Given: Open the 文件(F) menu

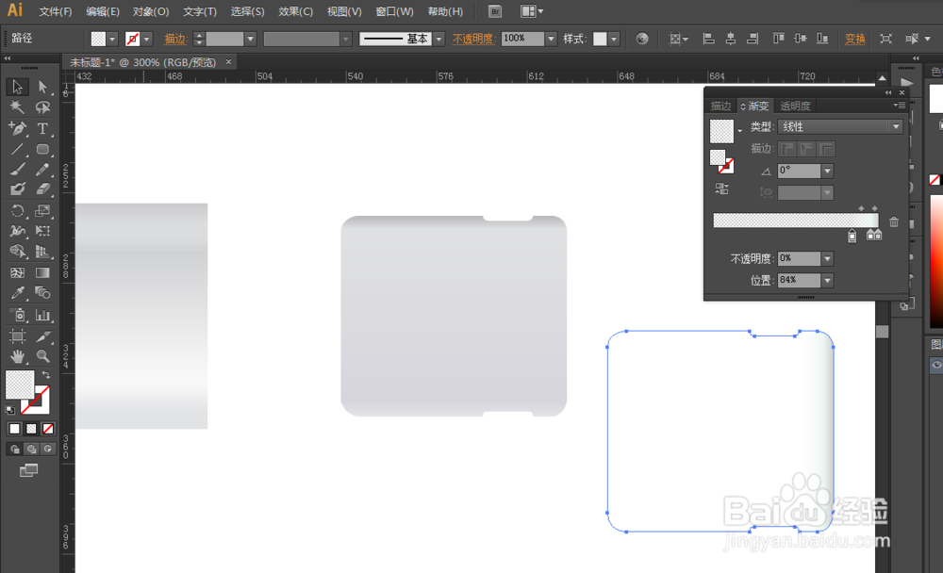Looking at the screenshot, I should pos(55,11).
